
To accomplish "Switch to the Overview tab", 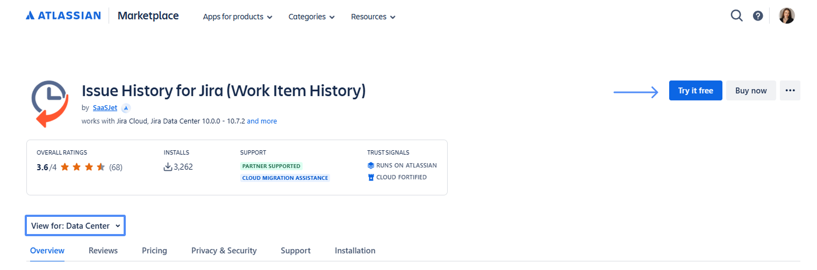I will [x=47, y=251].
